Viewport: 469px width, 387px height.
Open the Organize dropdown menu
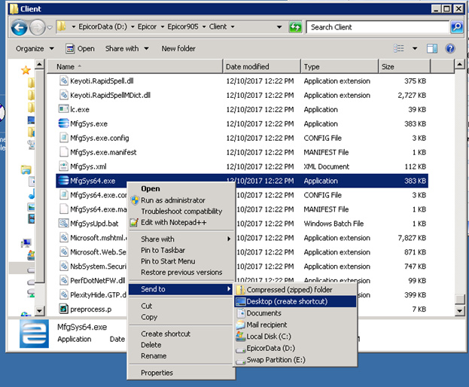tap(35, 48)
